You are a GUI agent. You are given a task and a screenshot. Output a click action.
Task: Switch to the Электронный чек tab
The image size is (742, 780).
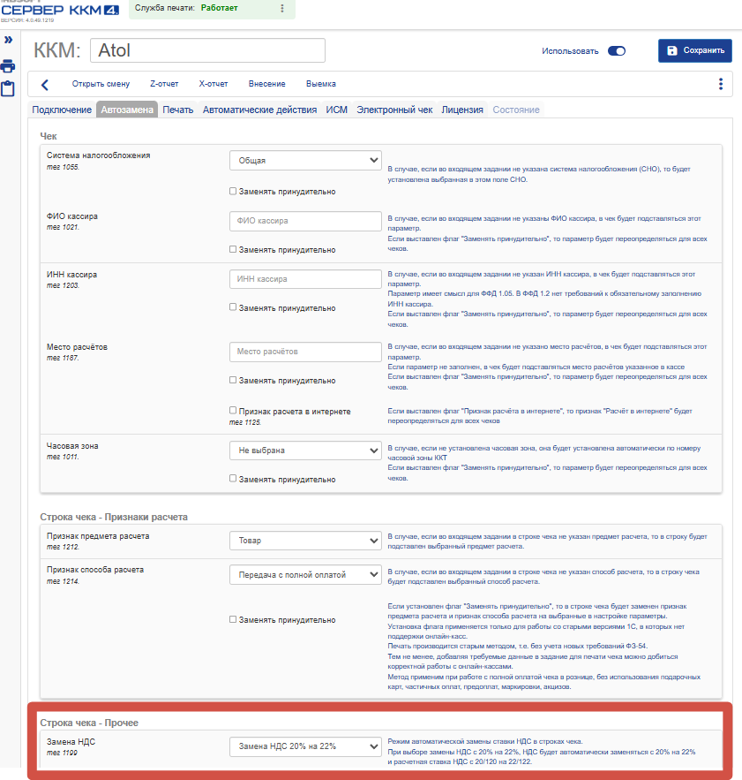394,110
